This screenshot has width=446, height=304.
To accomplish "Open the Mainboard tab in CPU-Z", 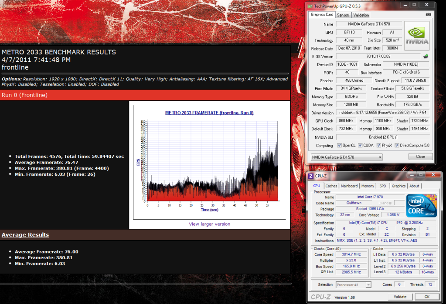I will click(349, 186).
